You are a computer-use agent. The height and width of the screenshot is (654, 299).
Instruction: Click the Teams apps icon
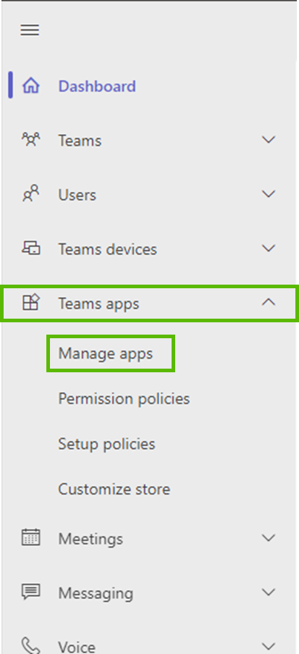tap(31, 303)
